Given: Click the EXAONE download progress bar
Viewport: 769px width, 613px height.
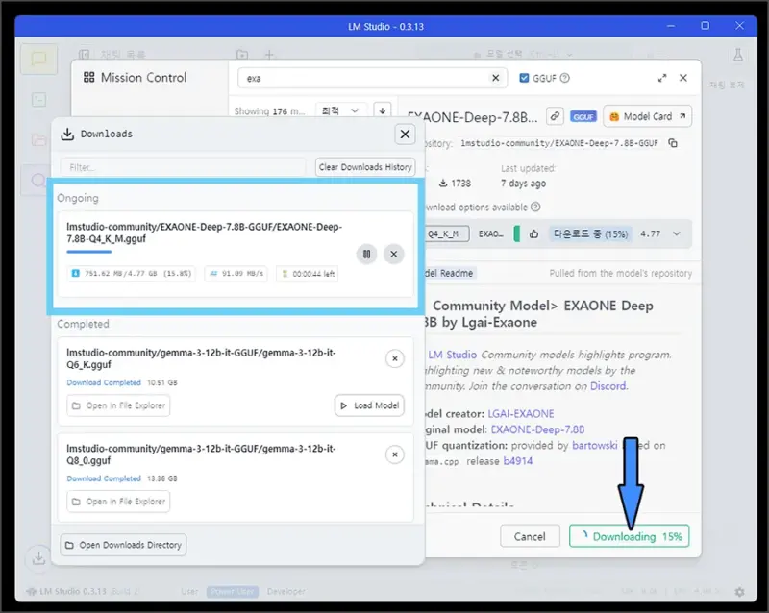Looking at the screenshot, I should click(89, 252).
